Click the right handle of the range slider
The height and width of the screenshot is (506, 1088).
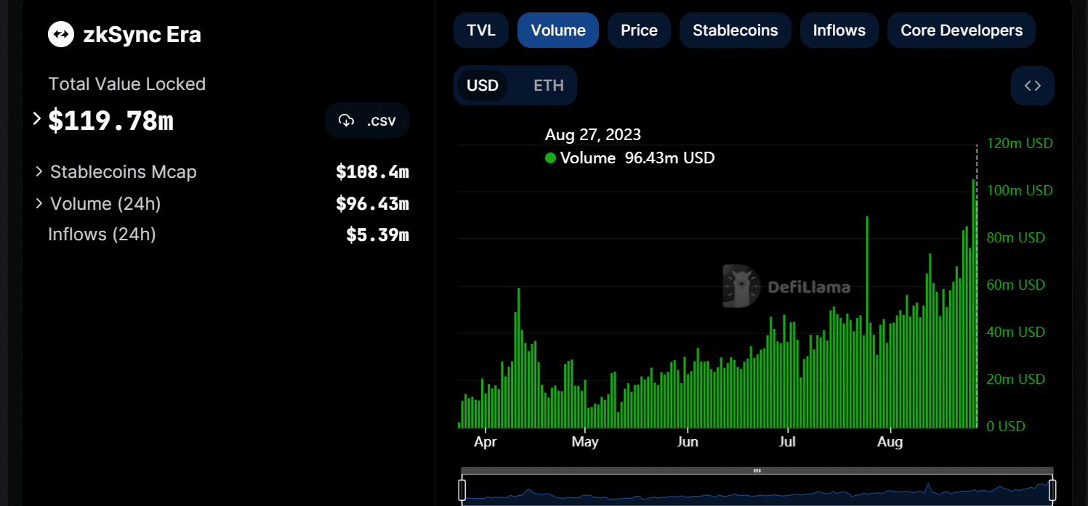click(1052, 490)
